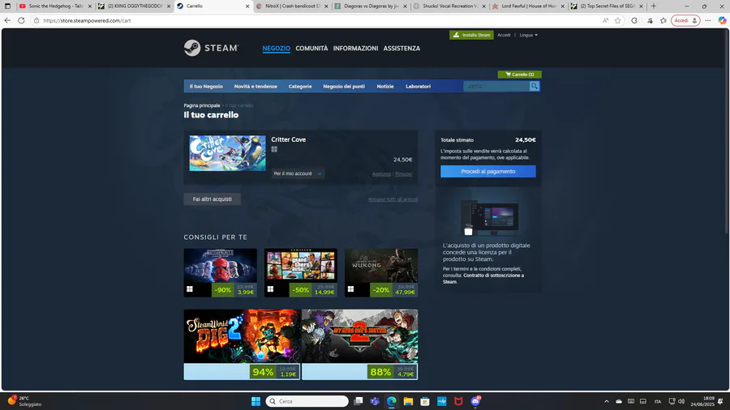Open the COMUNITÀ menu
The height and width of the screenshot is (410, 730).
click(x=311, y=49)
